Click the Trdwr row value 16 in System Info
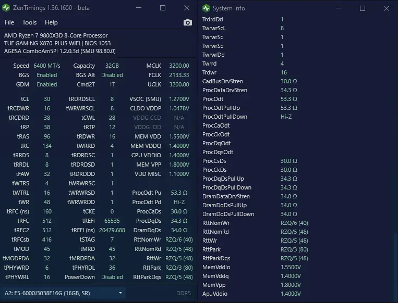 (x=284, y=72)
